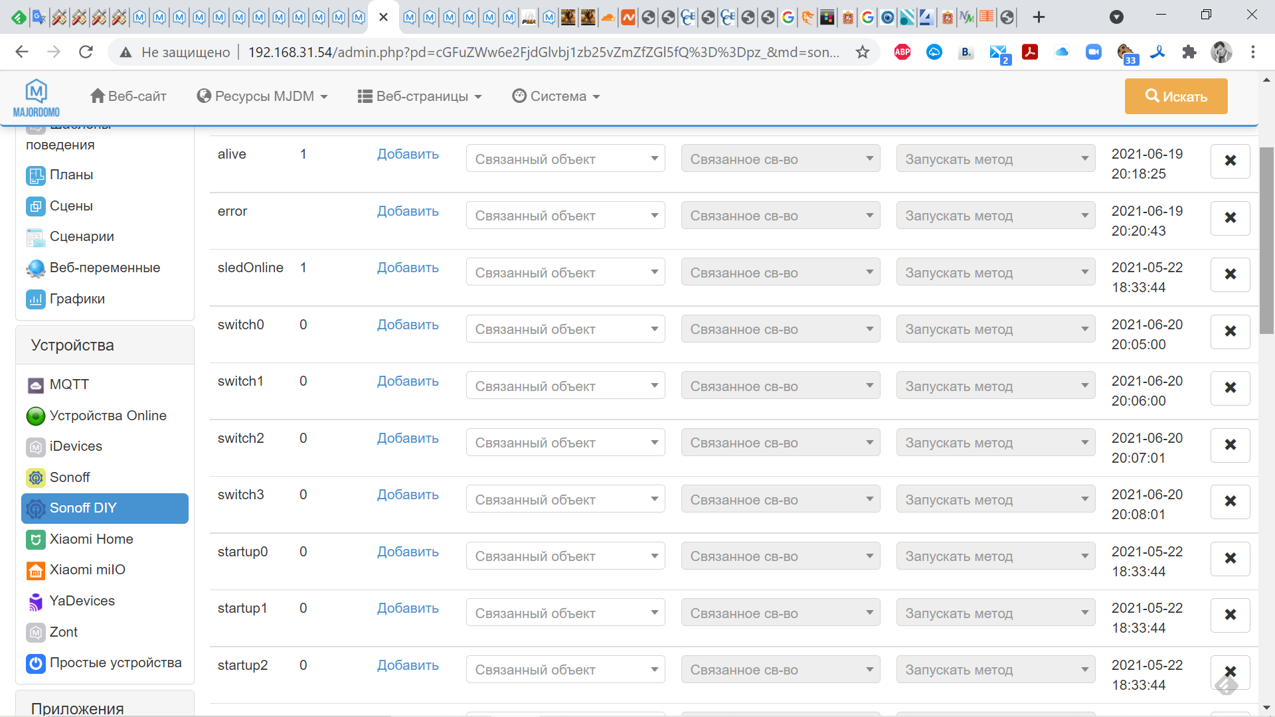
Task: Bookmark page with the star icon
Action: [x=862, y=52]
